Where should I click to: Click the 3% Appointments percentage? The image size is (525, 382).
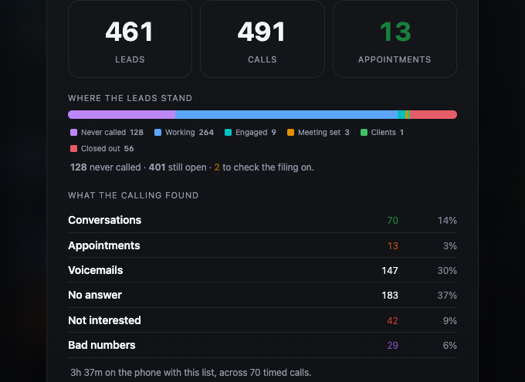(x=449, y=245)
